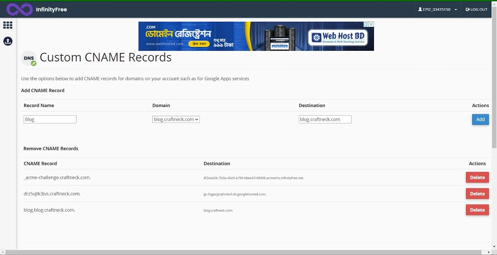Expand the blog.craftneck.com domain dropdown
497x255 pixels.
click(176, 119)
